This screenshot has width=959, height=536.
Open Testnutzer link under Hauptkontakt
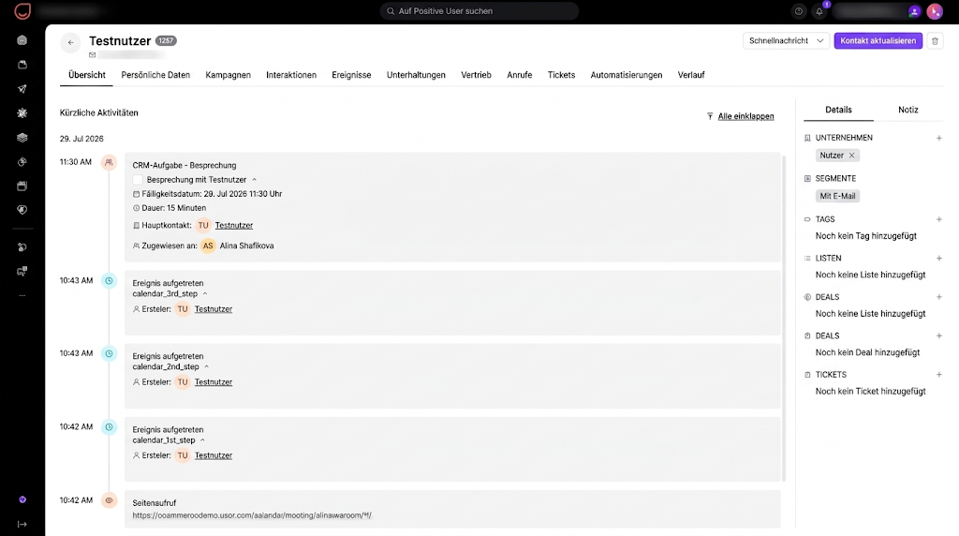point(233,226)
